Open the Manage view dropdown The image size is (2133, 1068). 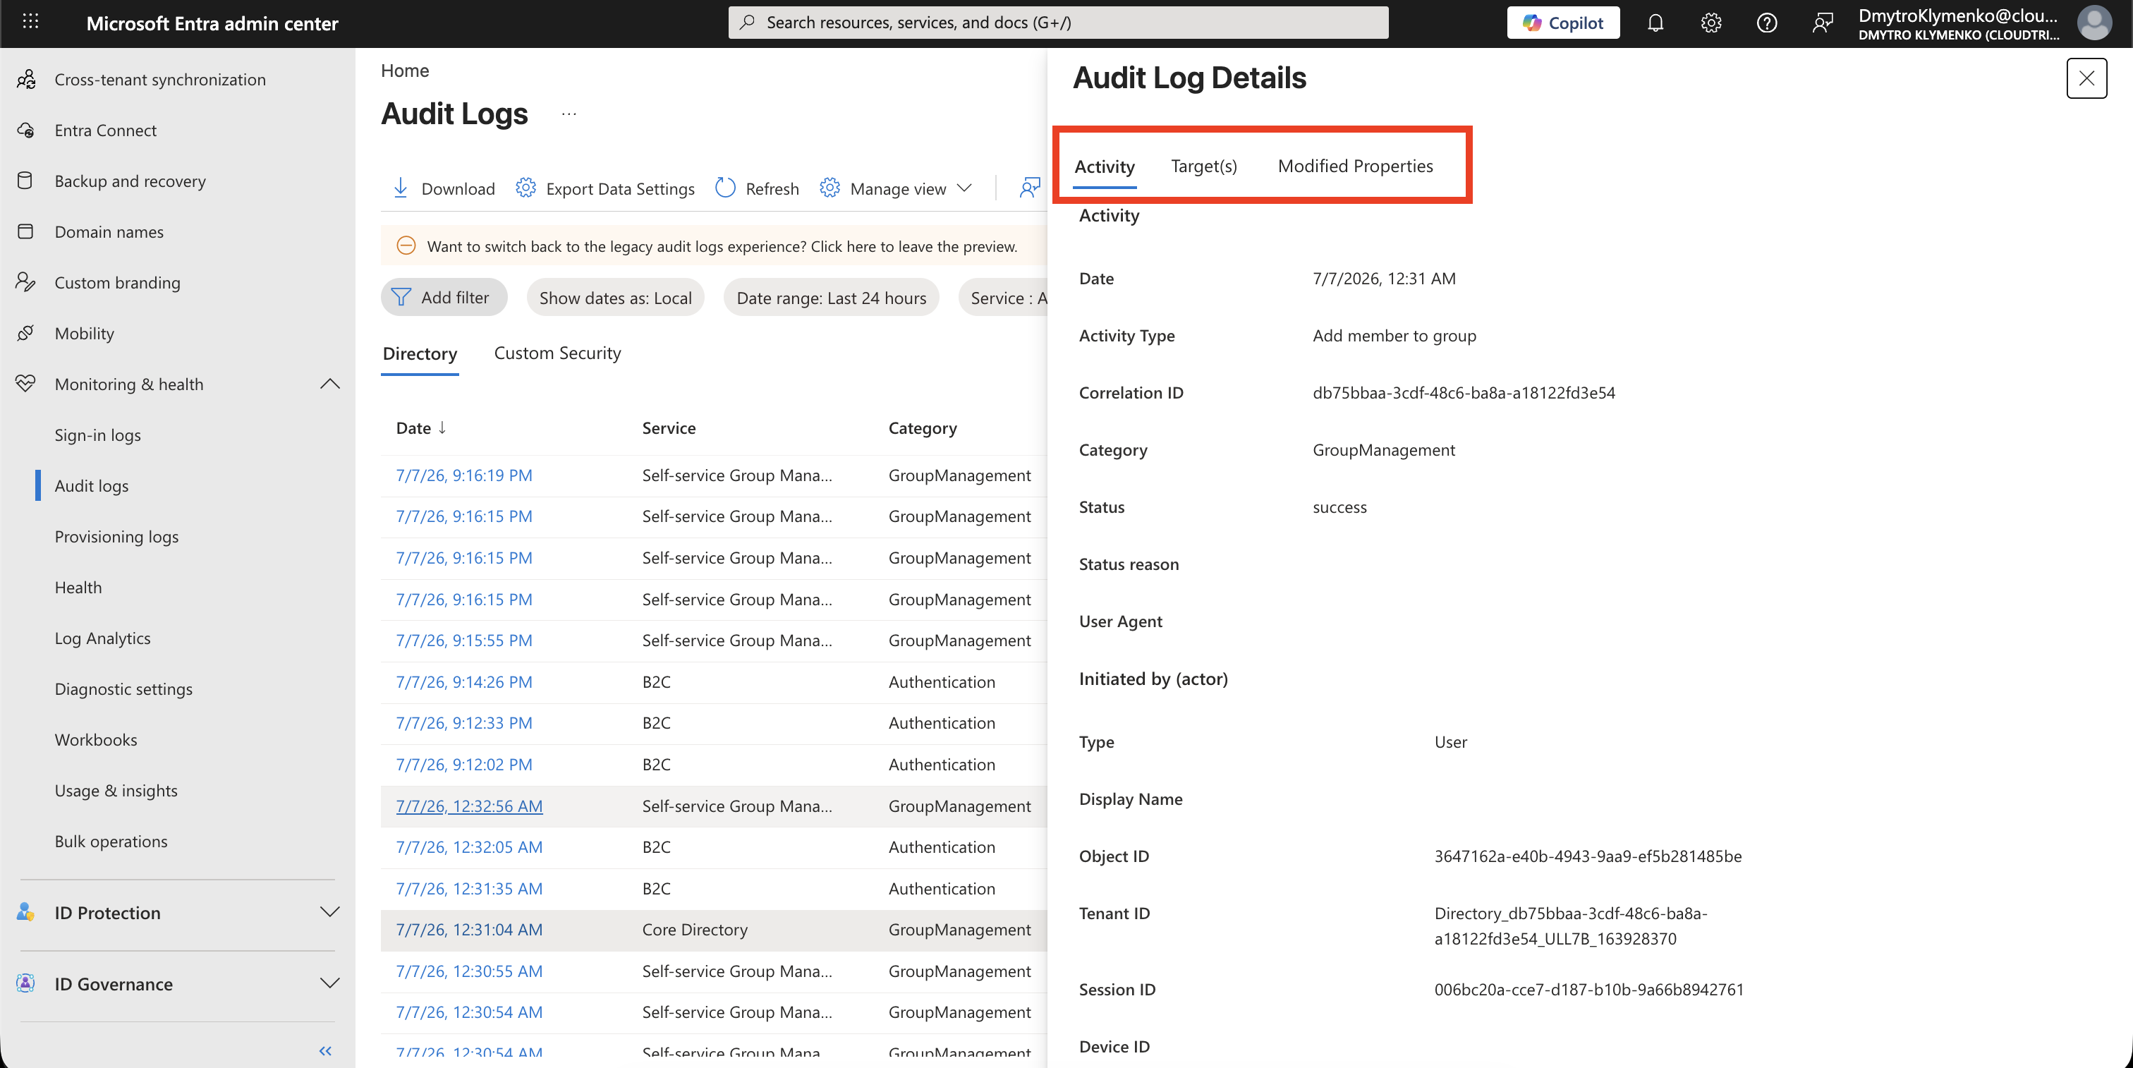tap(895, 188)
